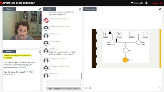This screenshot has width=164, height=92.
Task: Click avatar beside Мария Елисеева's message
Action: (x=46, y=60)
